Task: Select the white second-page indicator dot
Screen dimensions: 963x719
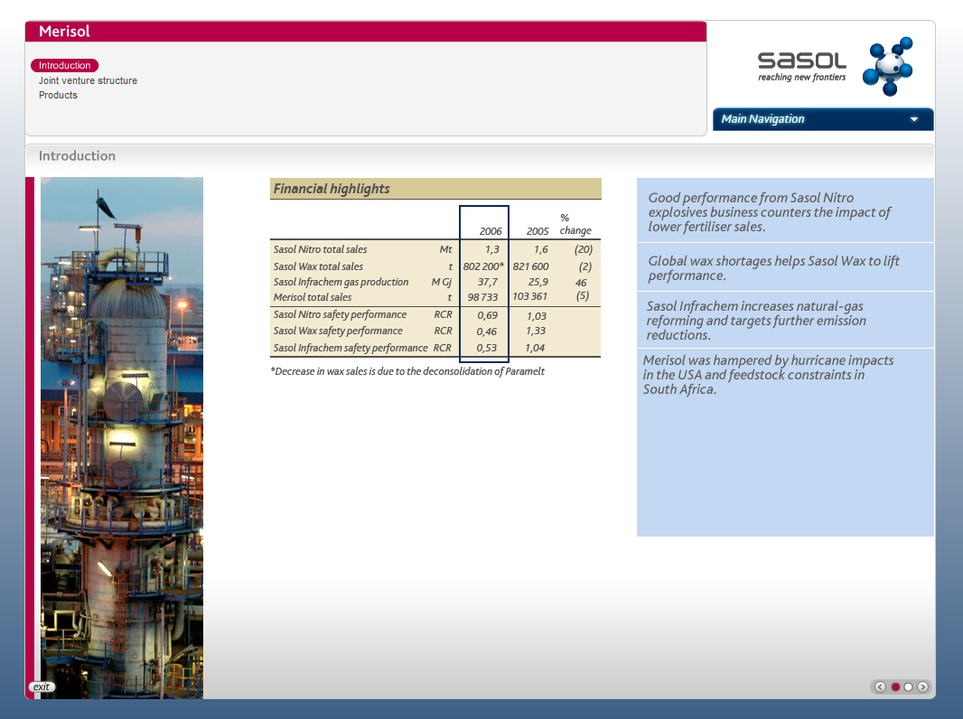Action: click(x=909, y=686)
